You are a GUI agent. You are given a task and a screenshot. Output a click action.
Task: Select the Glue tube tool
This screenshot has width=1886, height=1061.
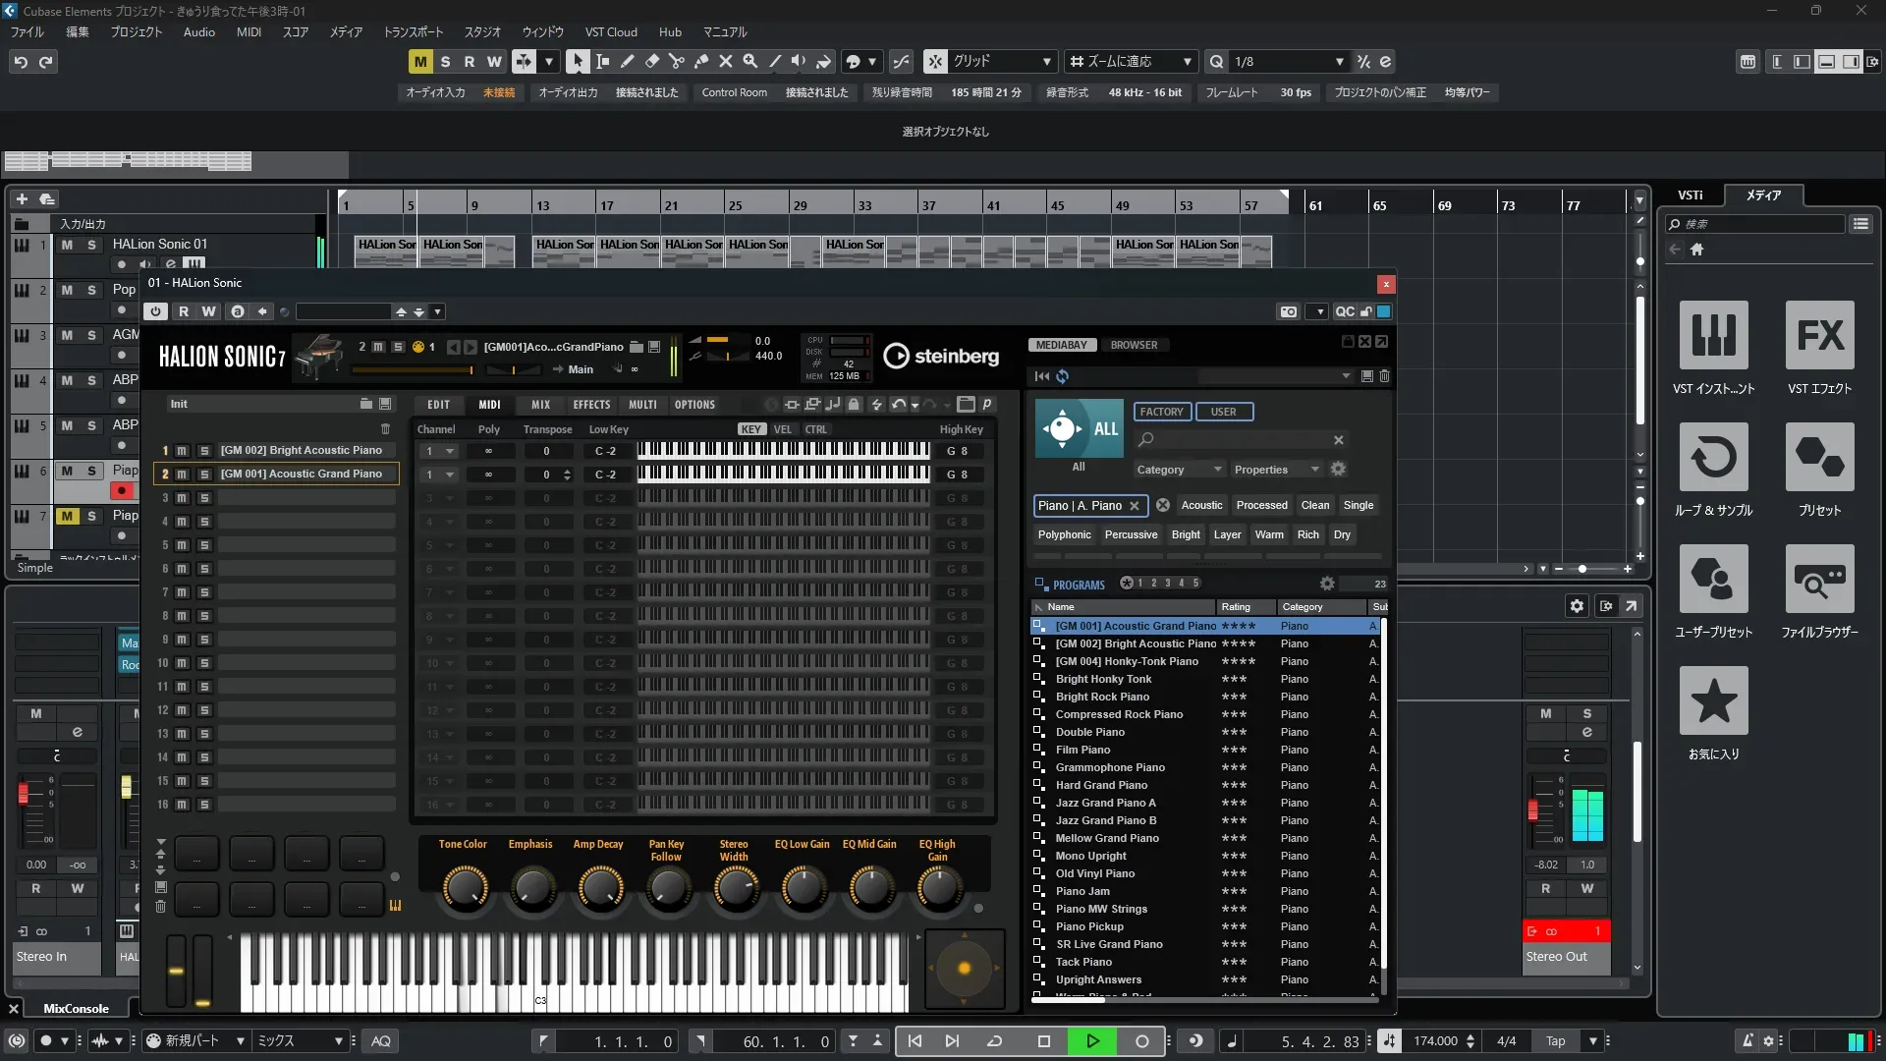click(701, 61)
